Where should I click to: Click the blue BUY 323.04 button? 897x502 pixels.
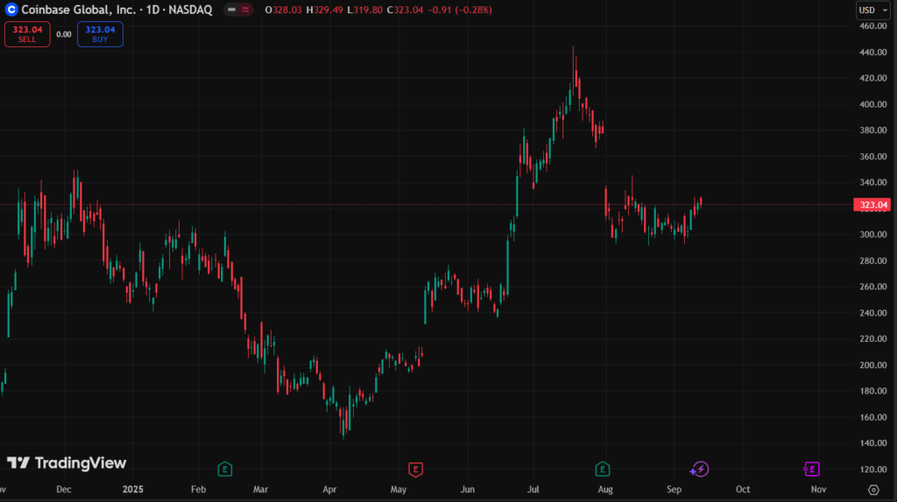pos(100,34)
